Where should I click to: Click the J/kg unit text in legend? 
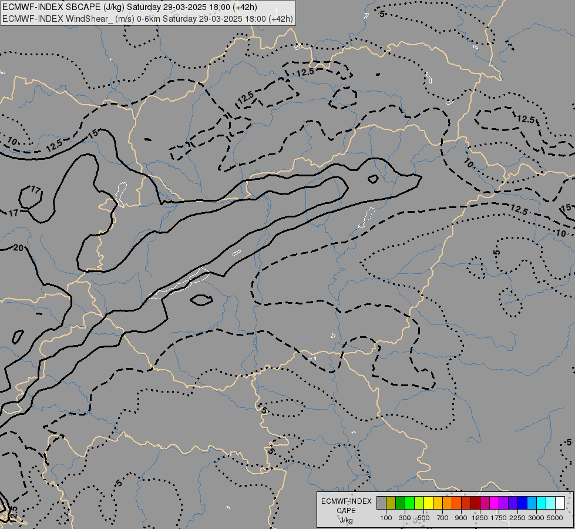(346, 520)
